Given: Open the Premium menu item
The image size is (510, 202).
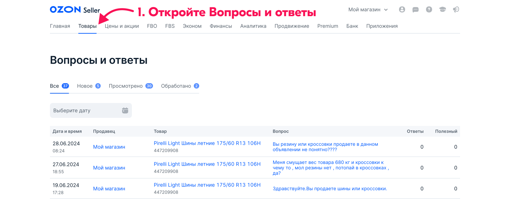Looking at the screenshot, I should tap(328, 26).
